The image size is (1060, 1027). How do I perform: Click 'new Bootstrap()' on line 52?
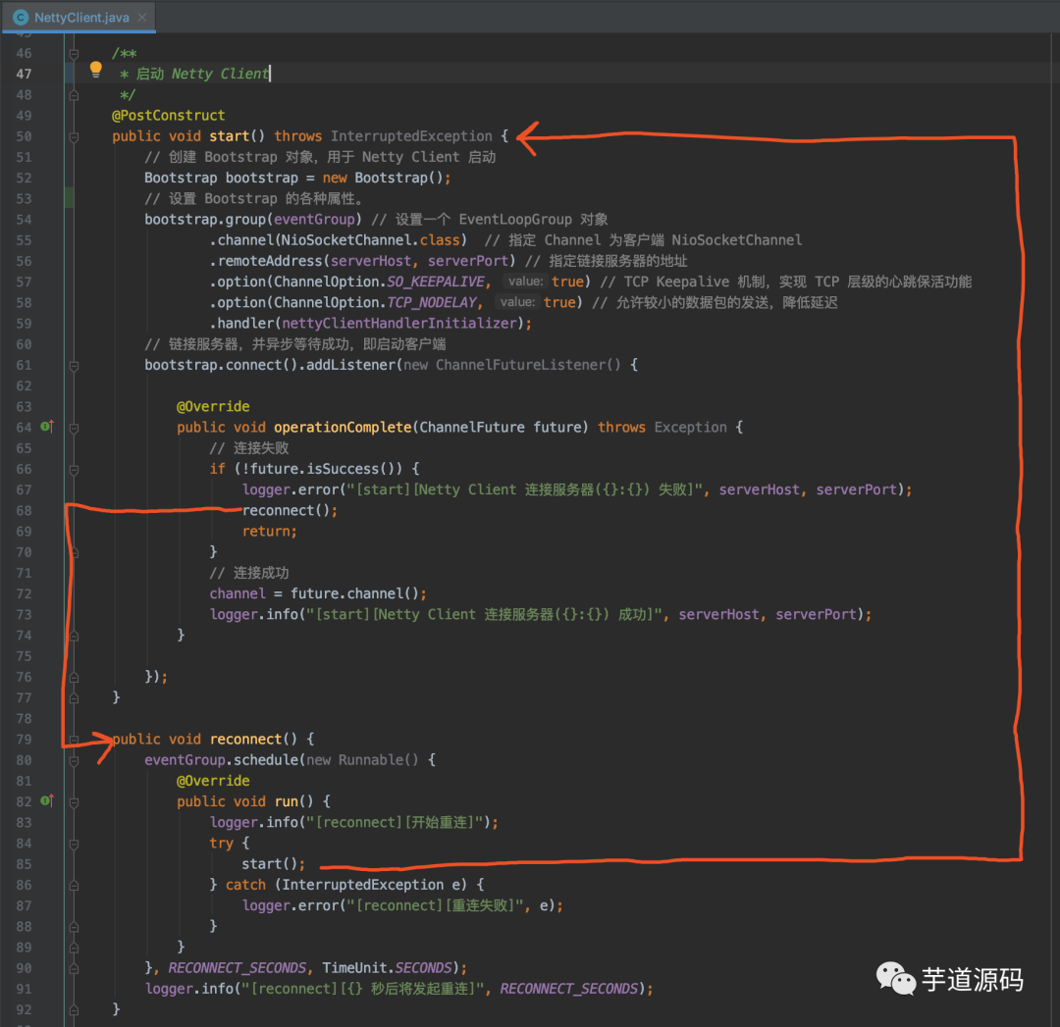click(383, 178)
